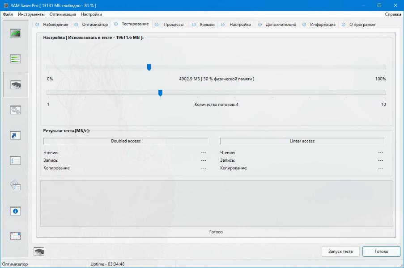Click the shortcuts arrow sidebar icon
Screen dimensions: 404x268
coord(16,135)
